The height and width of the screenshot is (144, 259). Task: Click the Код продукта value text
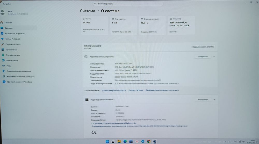tap(126, 77)
